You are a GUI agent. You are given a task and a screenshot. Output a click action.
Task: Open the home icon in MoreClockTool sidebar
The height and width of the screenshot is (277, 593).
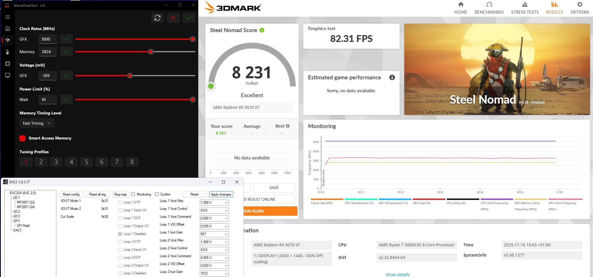click(x=8, y=29)
